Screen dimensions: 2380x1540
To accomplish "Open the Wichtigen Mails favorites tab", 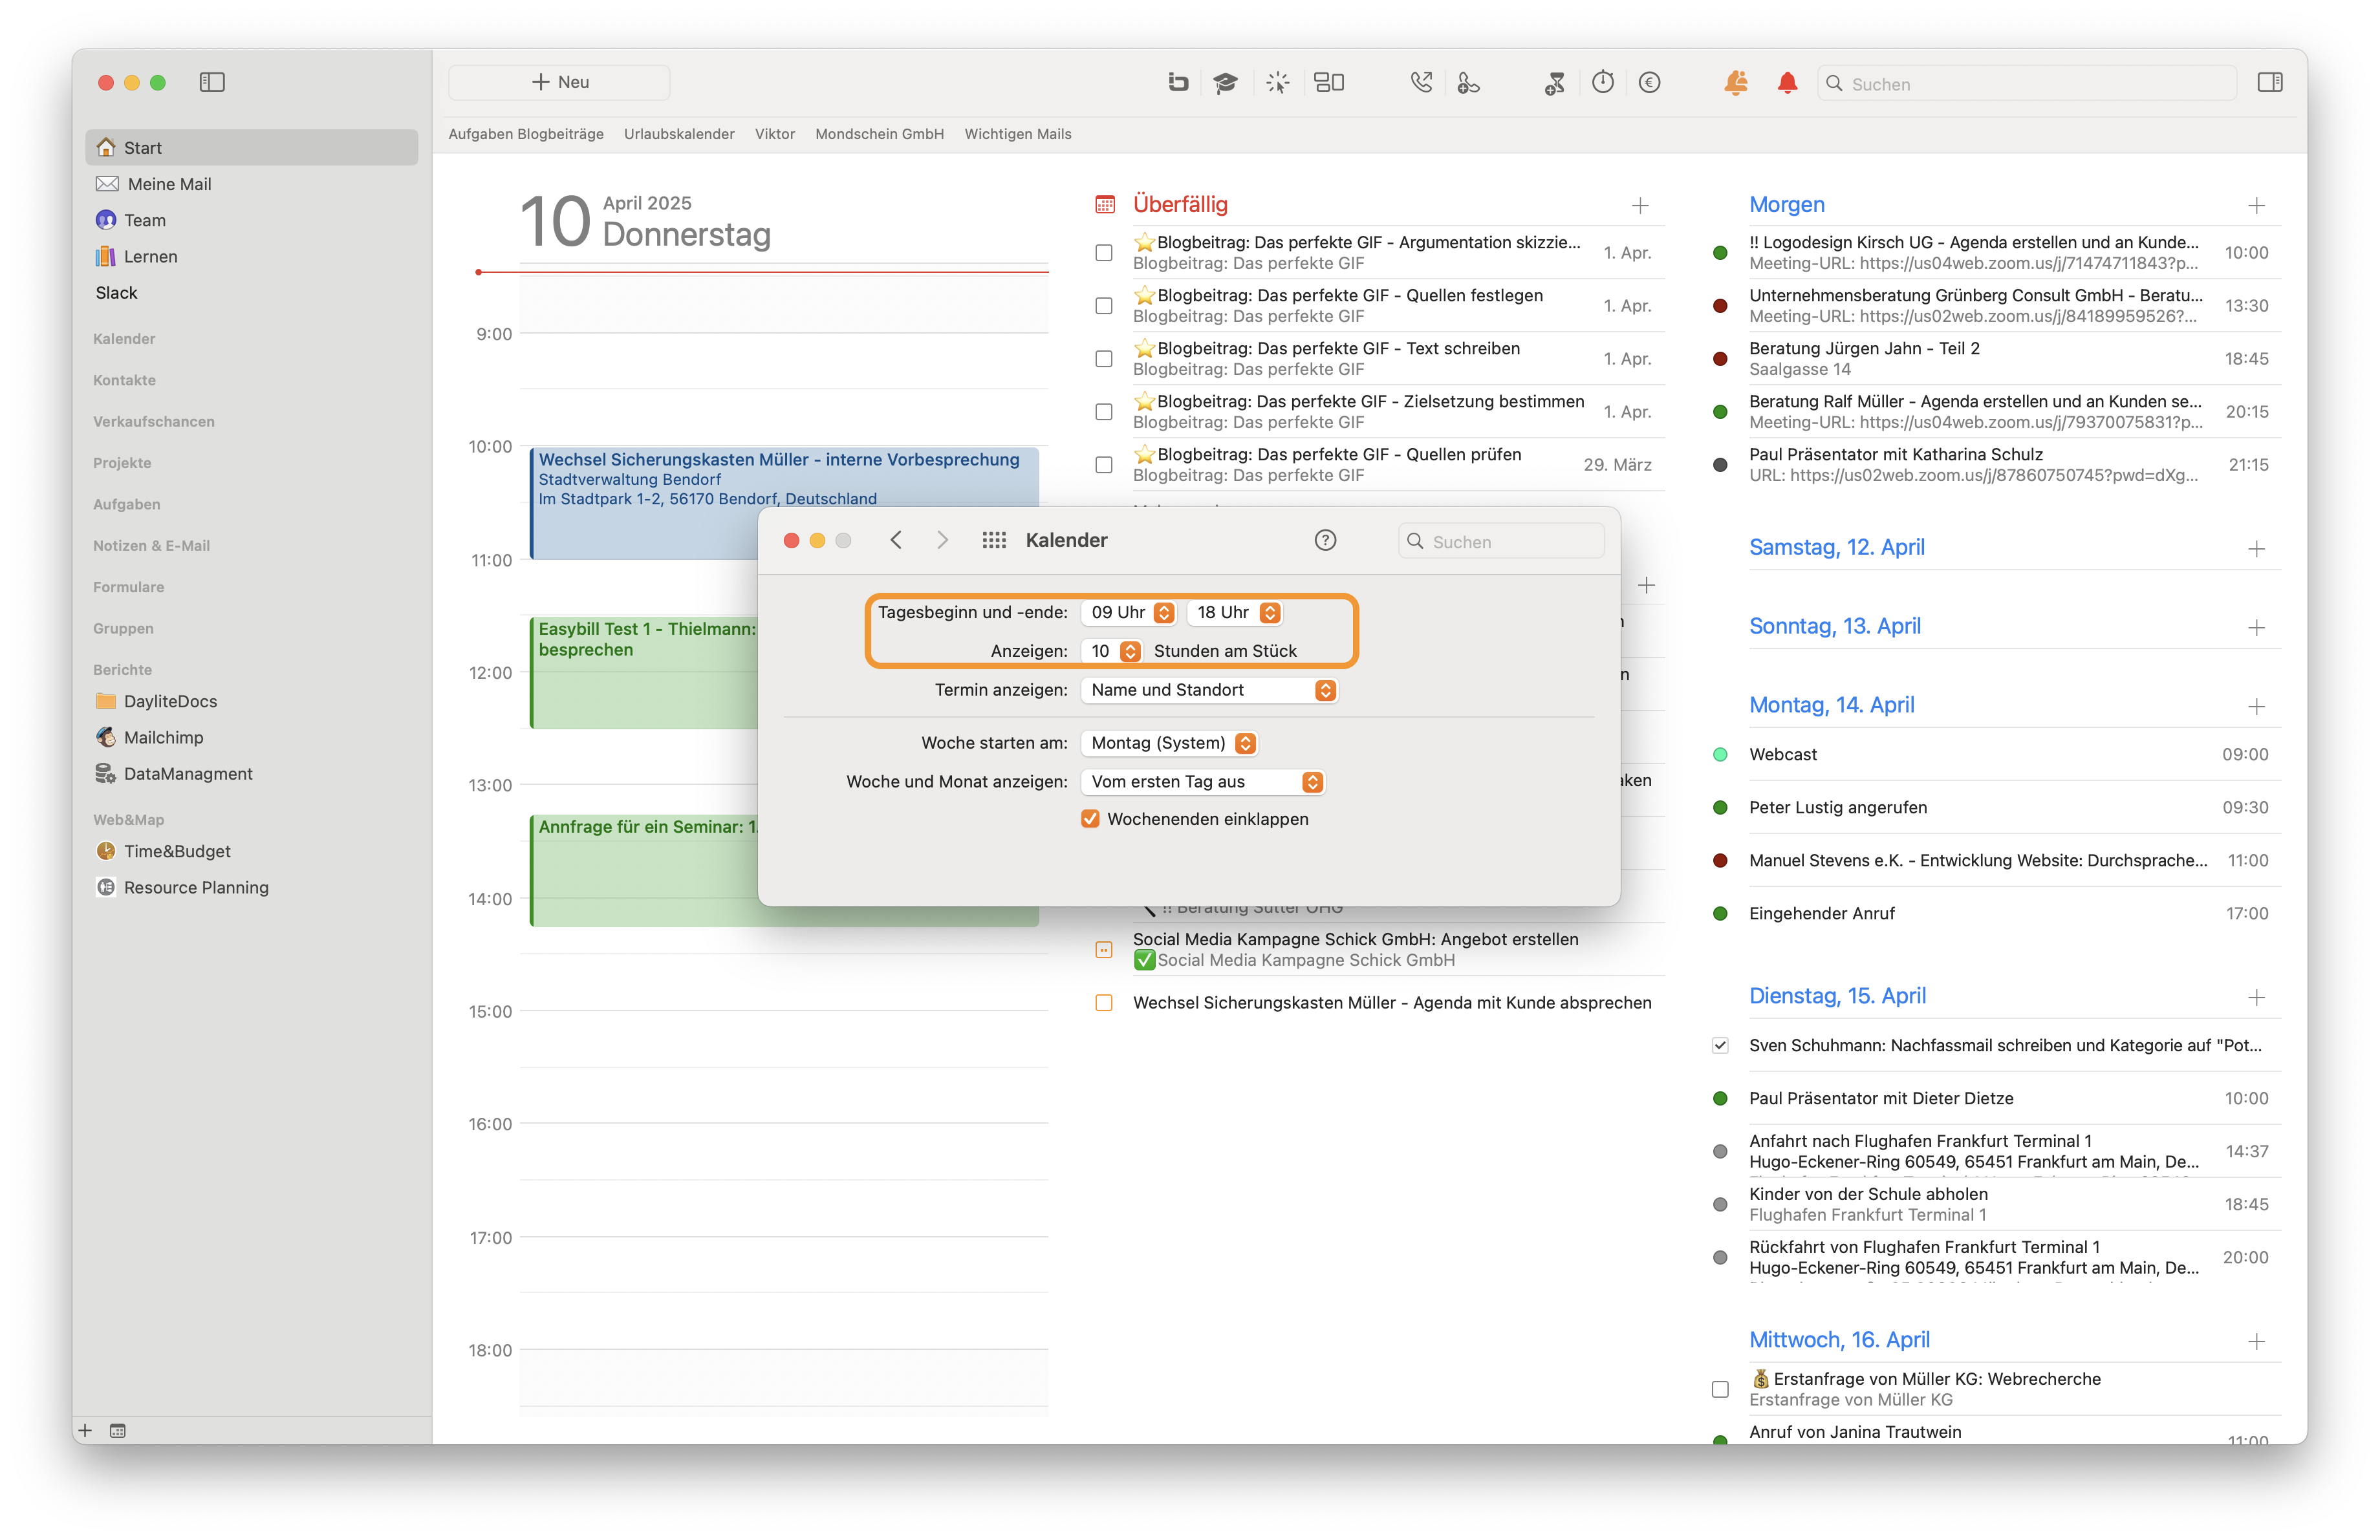I will 1017,134.
